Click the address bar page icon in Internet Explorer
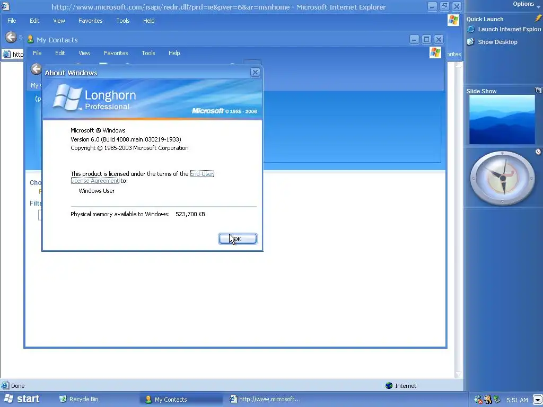Image resolution: width=543 pixels, height=407 pixels. 6,54
